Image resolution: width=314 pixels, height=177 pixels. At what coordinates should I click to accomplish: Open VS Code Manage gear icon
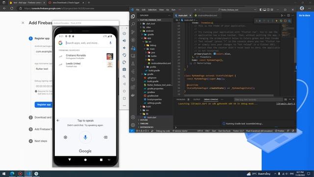133,125
